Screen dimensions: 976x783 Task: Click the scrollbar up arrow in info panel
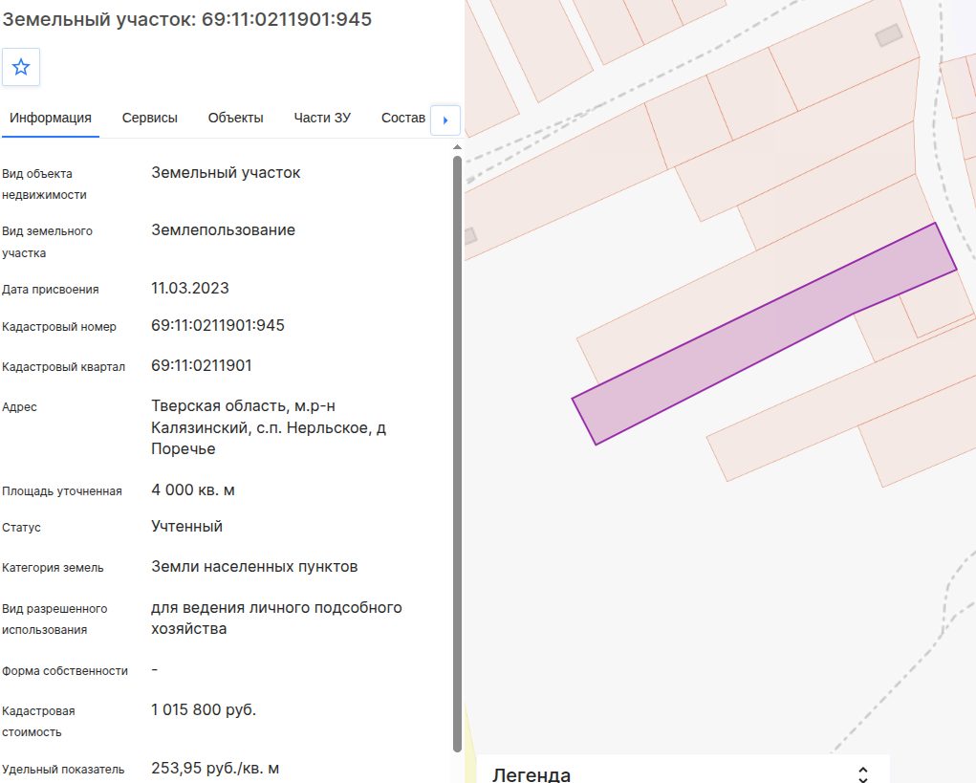pyautogui.click(x=457, y=147)
